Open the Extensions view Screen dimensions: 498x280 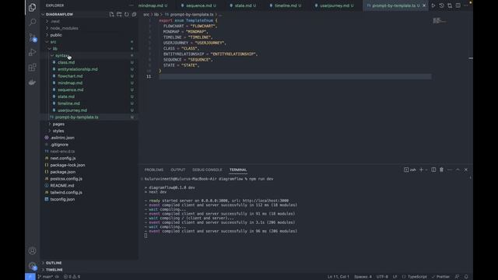(32, 68)
